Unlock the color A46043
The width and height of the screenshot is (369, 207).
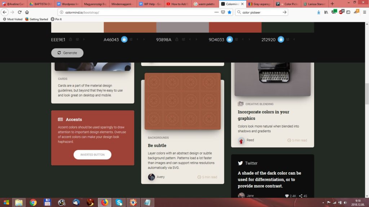(x=124, y=40)
